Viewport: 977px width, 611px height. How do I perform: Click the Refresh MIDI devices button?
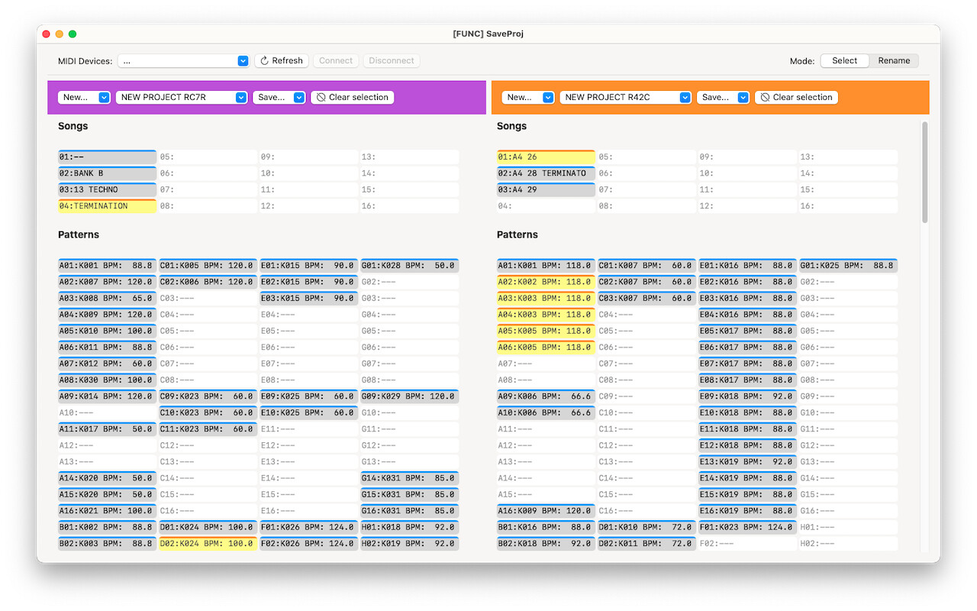click(x=282, y=61)
